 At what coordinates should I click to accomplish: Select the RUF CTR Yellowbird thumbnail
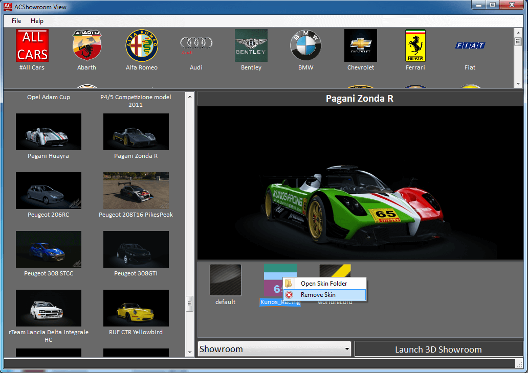point(136,308)
